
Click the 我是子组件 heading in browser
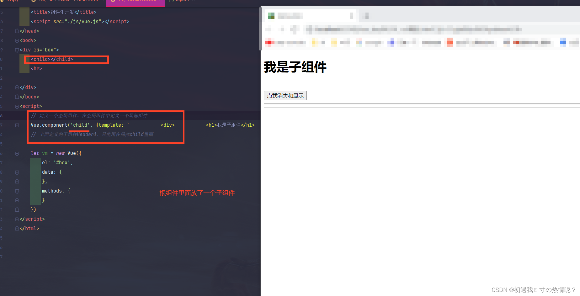tap(295, 67)
